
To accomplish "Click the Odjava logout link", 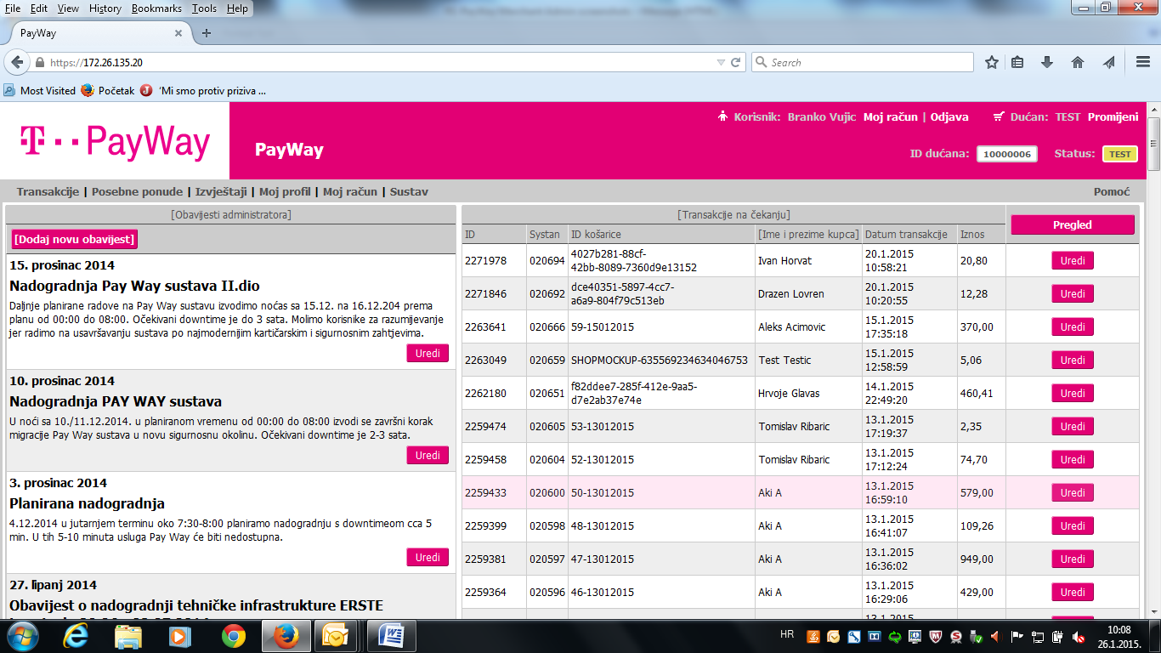I will (x=949, y=117).
